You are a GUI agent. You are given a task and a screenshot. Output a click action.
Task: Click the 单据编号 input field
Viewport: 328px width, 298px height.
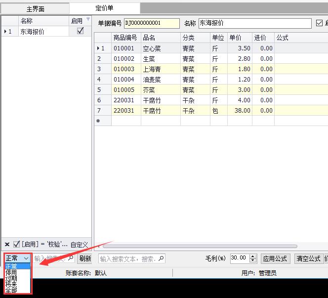click(152, 23)
